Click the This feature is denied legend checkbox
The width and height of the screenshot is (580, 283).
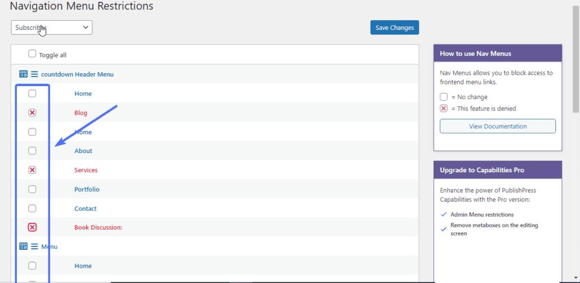pyautogui.click(x=444, y=109)
